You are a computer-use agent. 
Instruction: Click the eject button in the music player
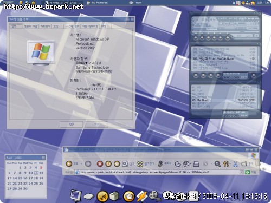point(228,38)
